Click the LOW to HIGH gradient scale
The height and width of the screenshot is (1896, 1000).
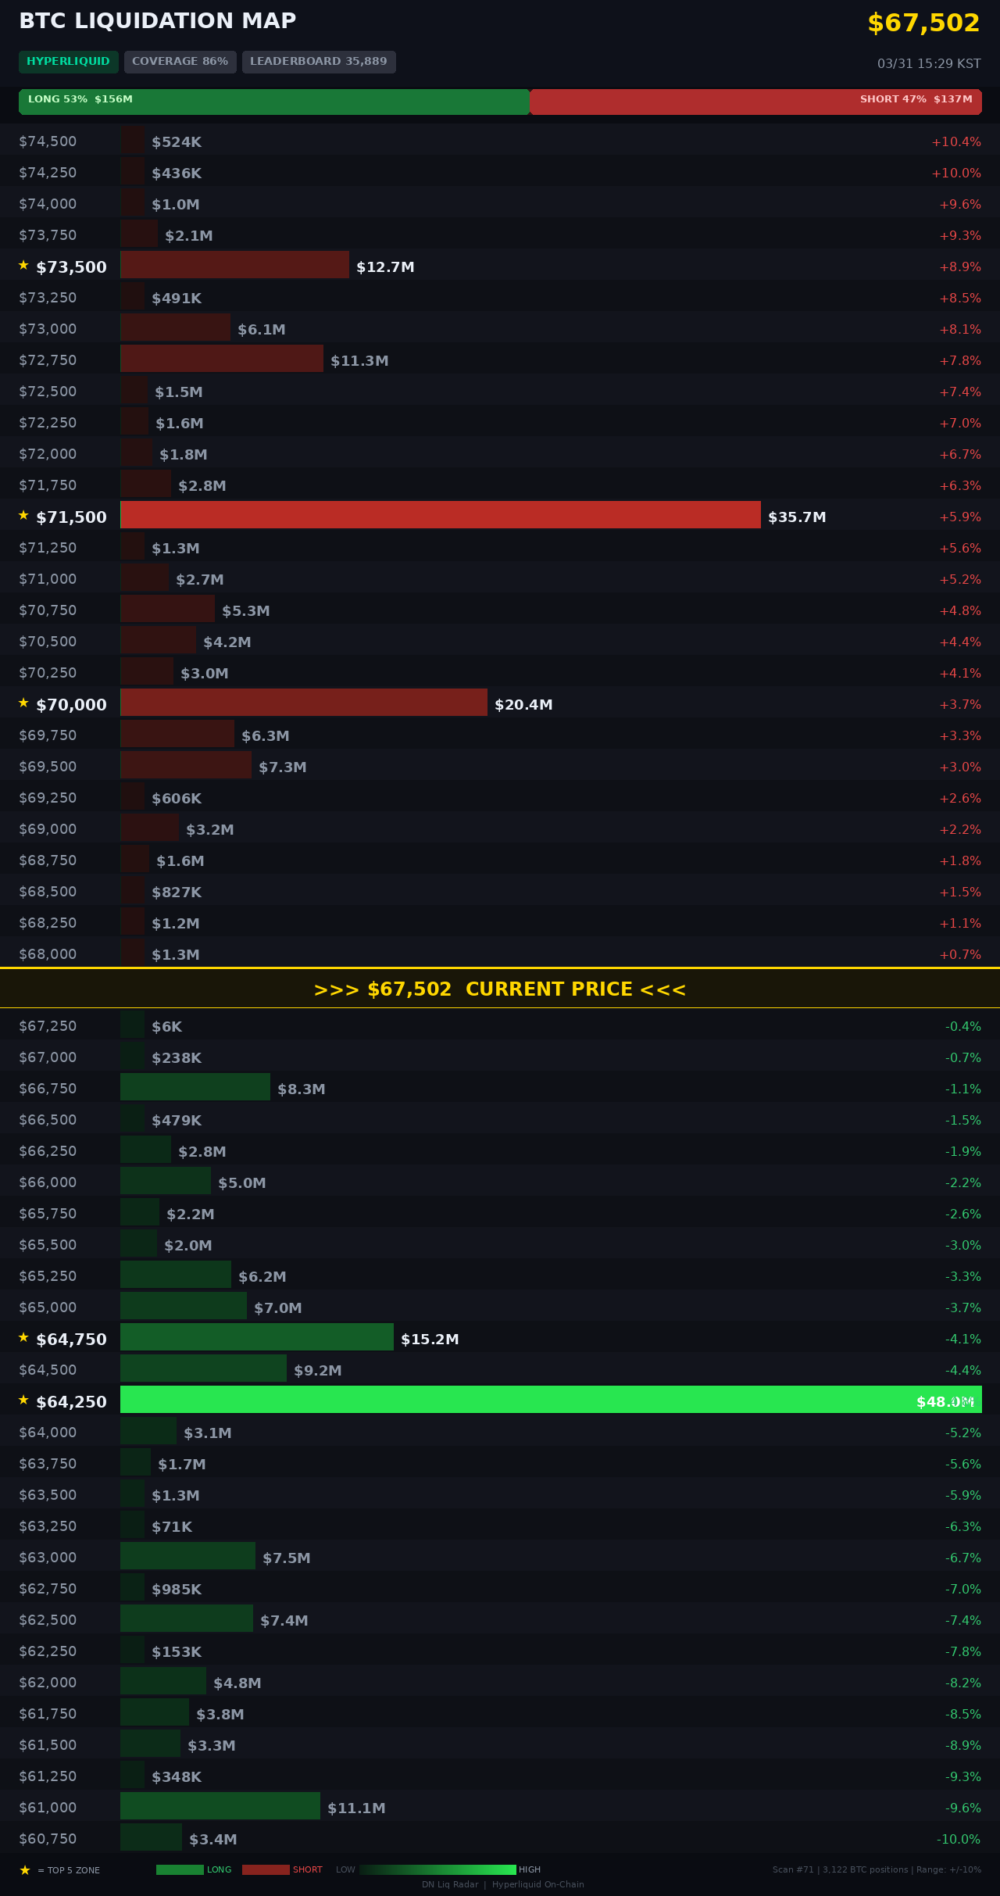tap(437, 1870)
